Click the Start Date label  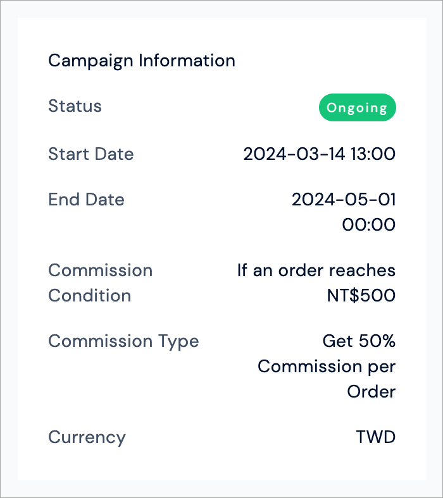click(91, 154)
